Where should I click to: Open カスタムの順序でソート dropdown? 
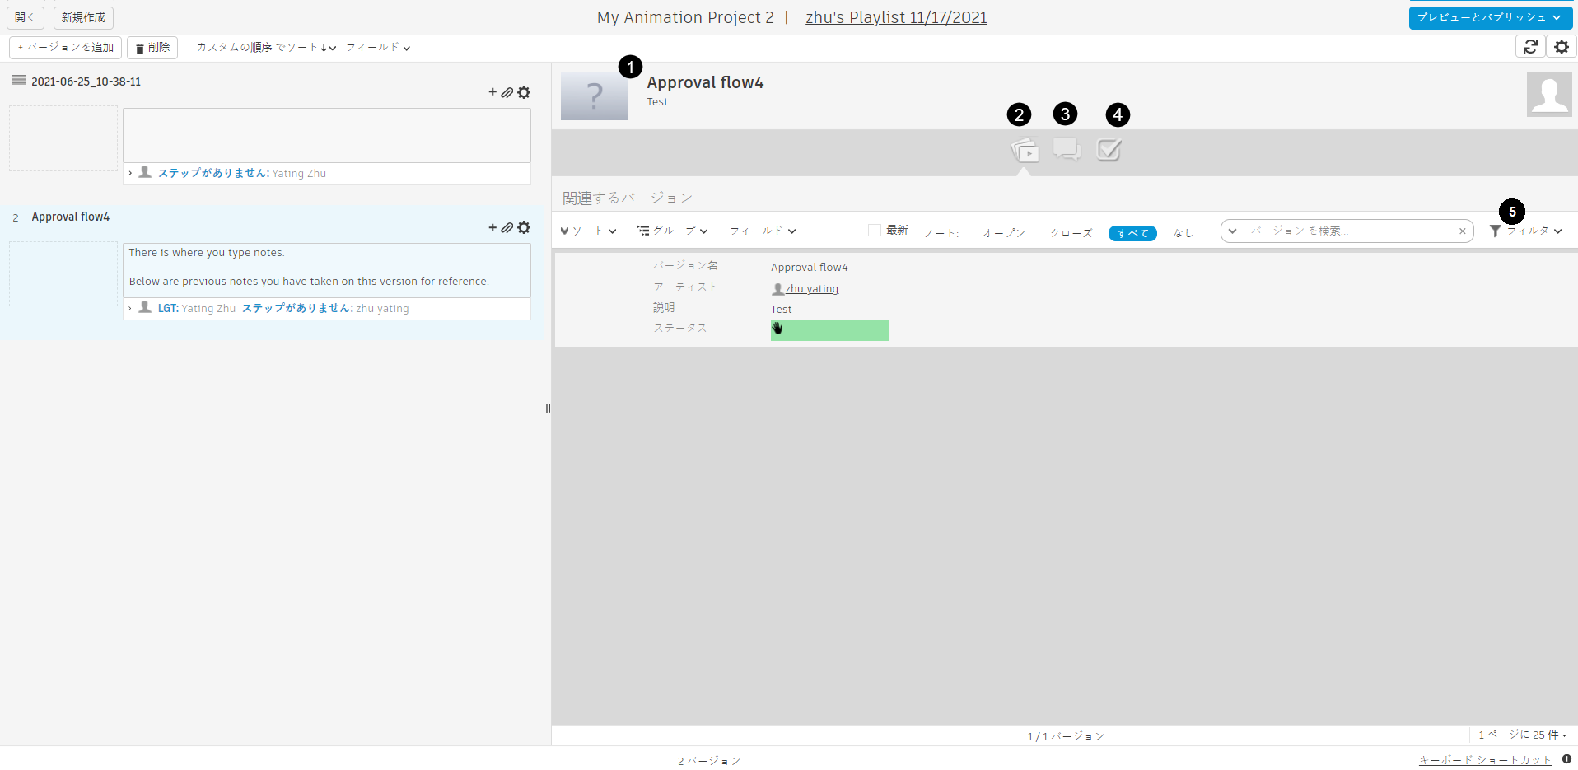click(x=266, y=48)
